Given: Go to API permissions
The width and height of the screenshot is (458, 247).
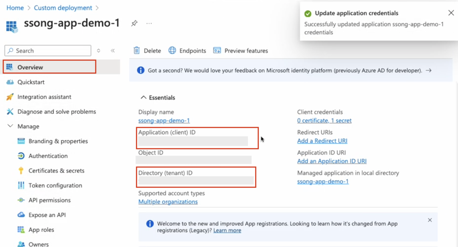Looking at the screenshot, I should tap(49, 200).
